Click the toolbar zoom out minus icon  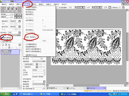click(x=79, y=7)
